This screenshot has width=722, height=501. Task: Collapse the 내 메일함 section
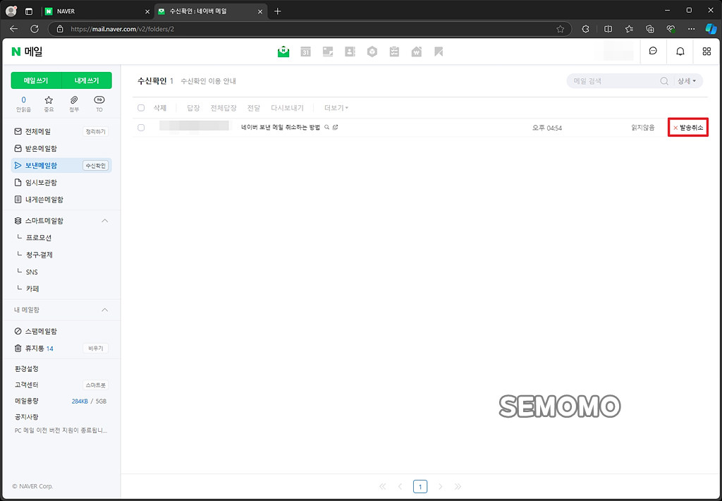click(x=105, y=310)
